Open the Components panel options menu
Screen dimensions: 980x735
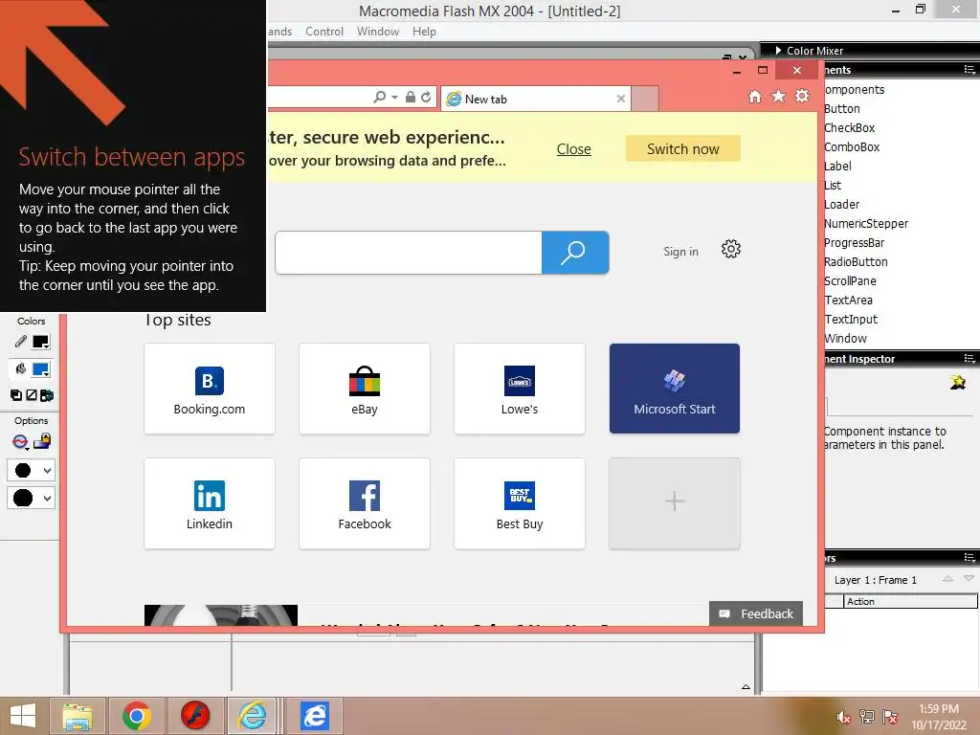point(969,70)
